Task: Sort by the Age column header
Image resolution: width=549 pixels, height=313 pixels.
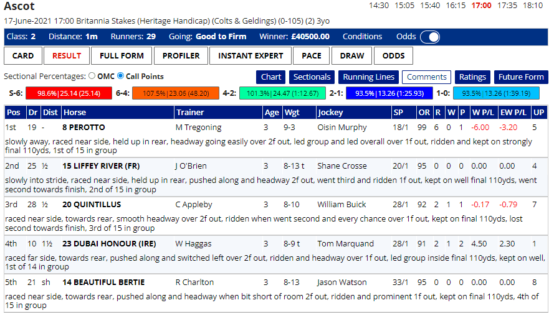Action: [x=272, y=113]
